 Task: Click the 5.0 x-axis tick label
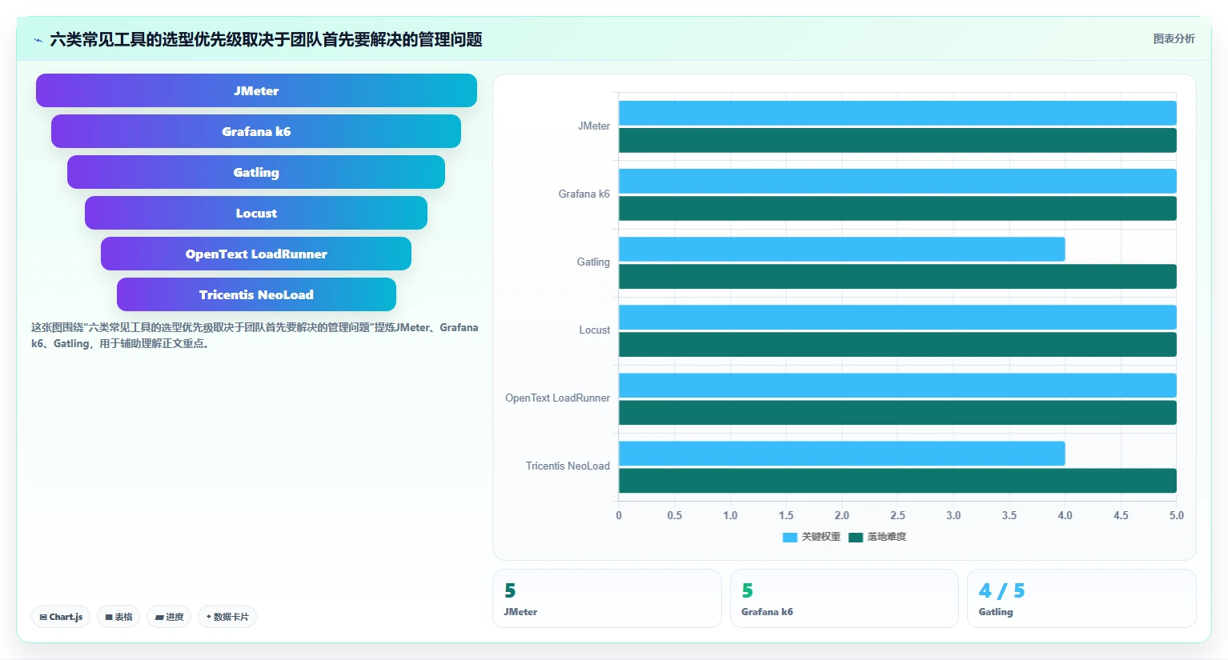(x=1176, y=515)
